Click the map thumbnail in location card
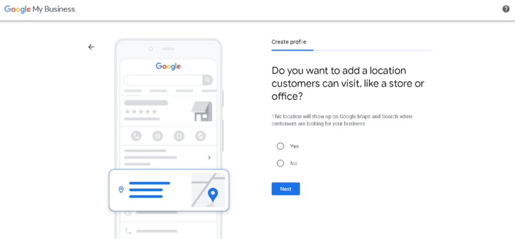This screenshot has width=515, height=239. 208,190
